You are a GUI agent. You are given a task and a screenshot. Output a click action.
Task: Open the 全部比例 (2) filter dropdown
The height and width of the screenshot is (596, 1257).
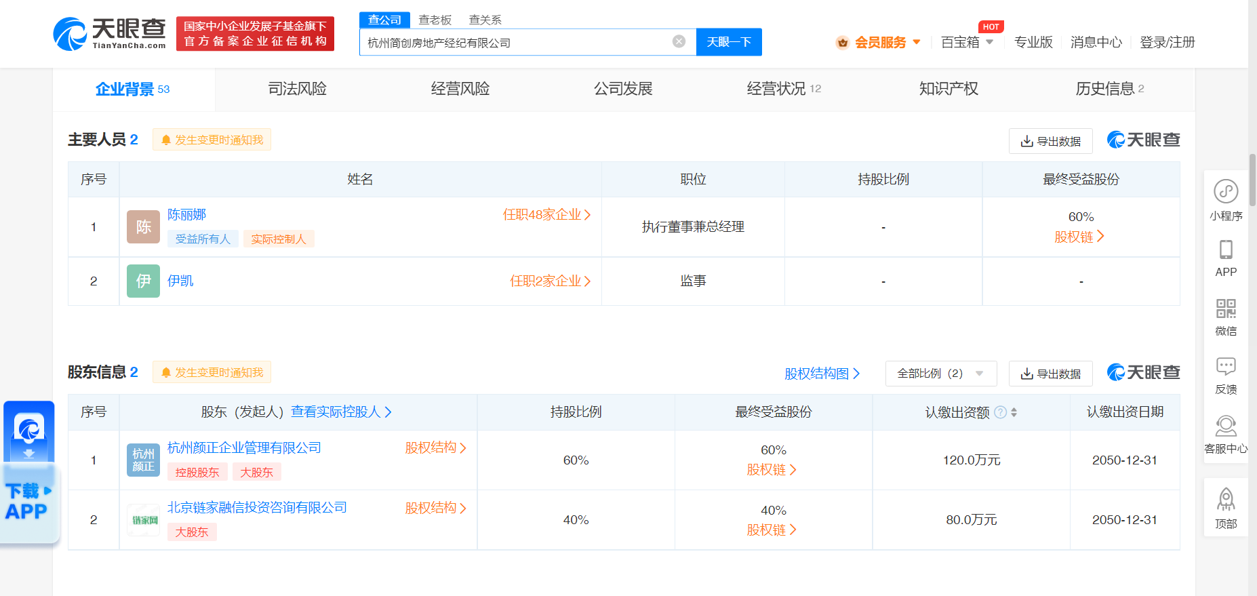[940, 374]
